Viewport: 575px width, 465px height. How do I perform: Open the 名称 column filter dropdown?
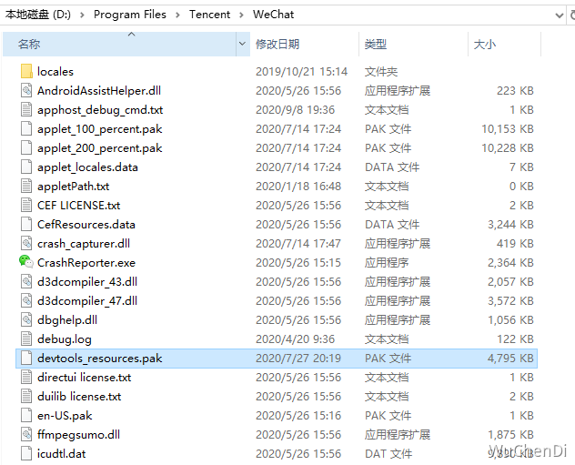[242, 44]
